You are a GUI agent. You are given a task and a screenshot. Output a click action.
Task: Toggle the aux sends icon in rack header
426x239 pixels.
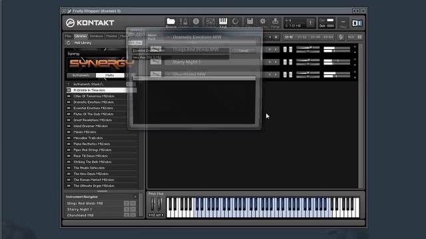coord(341,37)
